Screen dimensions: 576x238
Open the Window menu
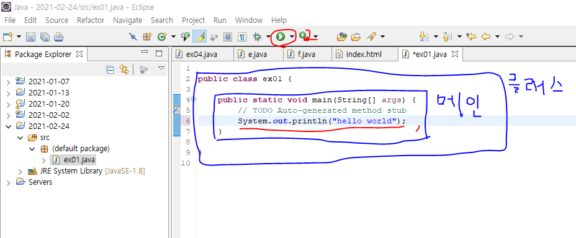[x=249, y=20]
